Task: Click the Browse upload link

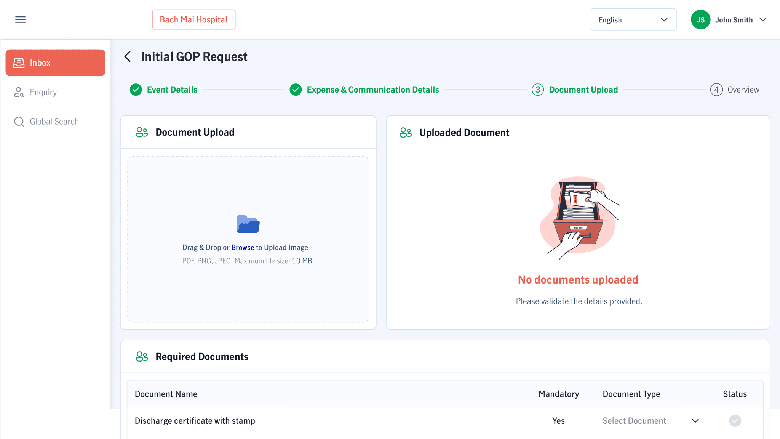Action: tap(243, 248)
